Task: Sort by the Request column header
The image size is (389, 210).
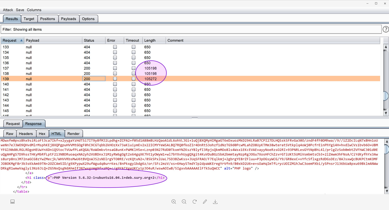Action: pyautogui.click(x=12, y=41)
